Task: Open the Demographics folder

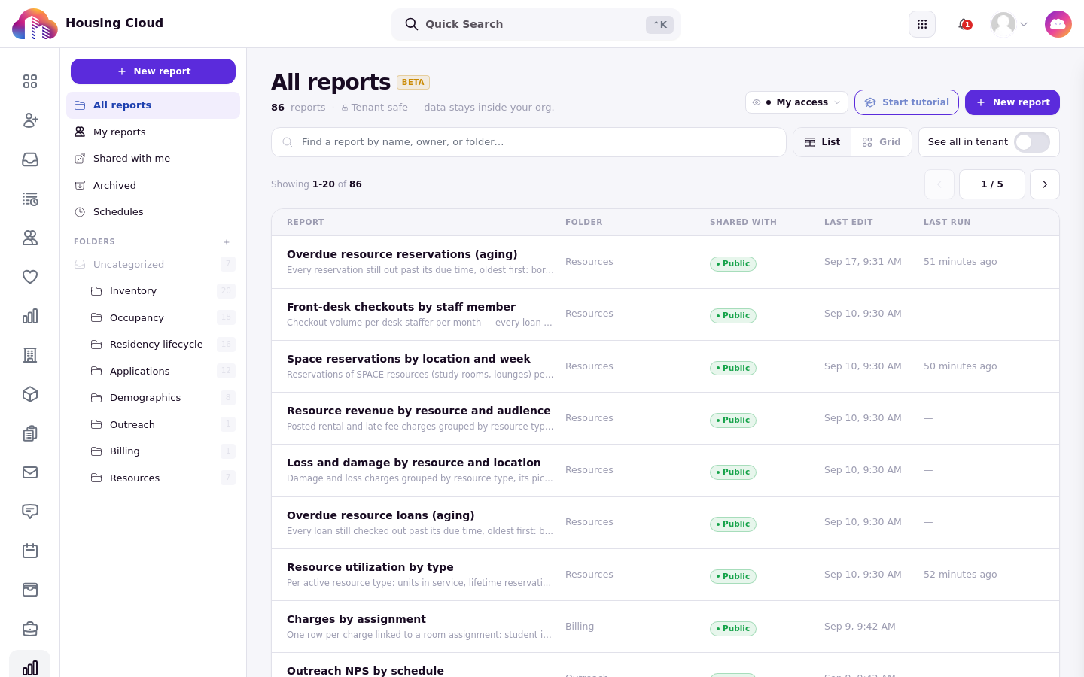Action: [161, 398]
